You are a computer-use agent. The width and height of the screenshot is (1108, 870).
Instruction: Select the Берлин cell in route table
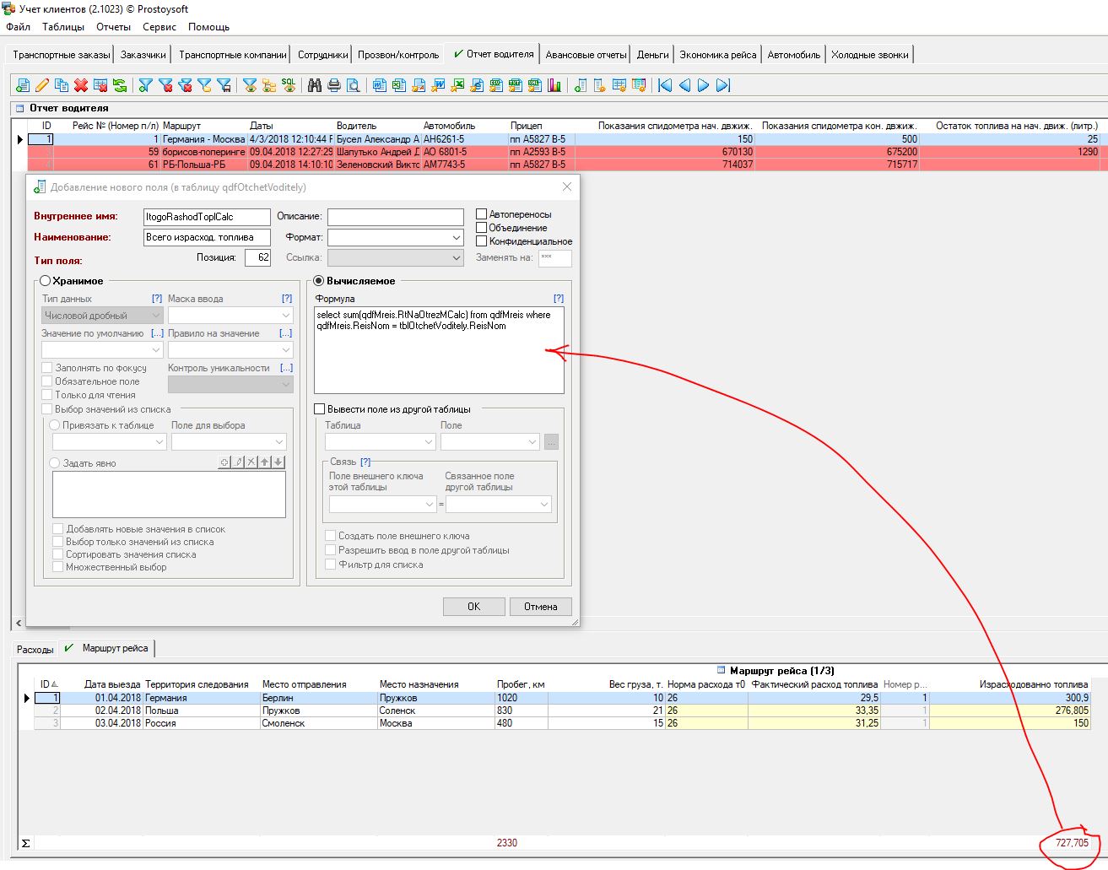pos(318,698)
